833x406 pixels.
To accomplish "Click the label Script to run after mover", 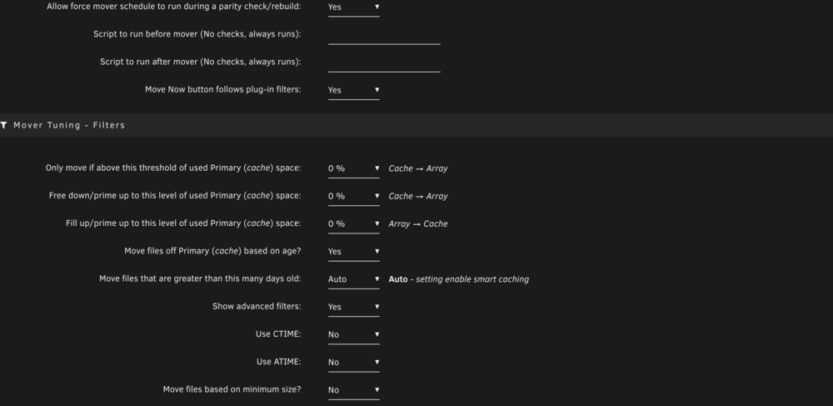I will [201, 62].
